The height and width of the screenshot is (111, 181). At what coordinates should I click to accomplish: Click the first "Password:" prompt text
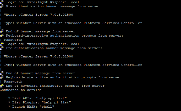pyautogui.click(x=13, y=40)
